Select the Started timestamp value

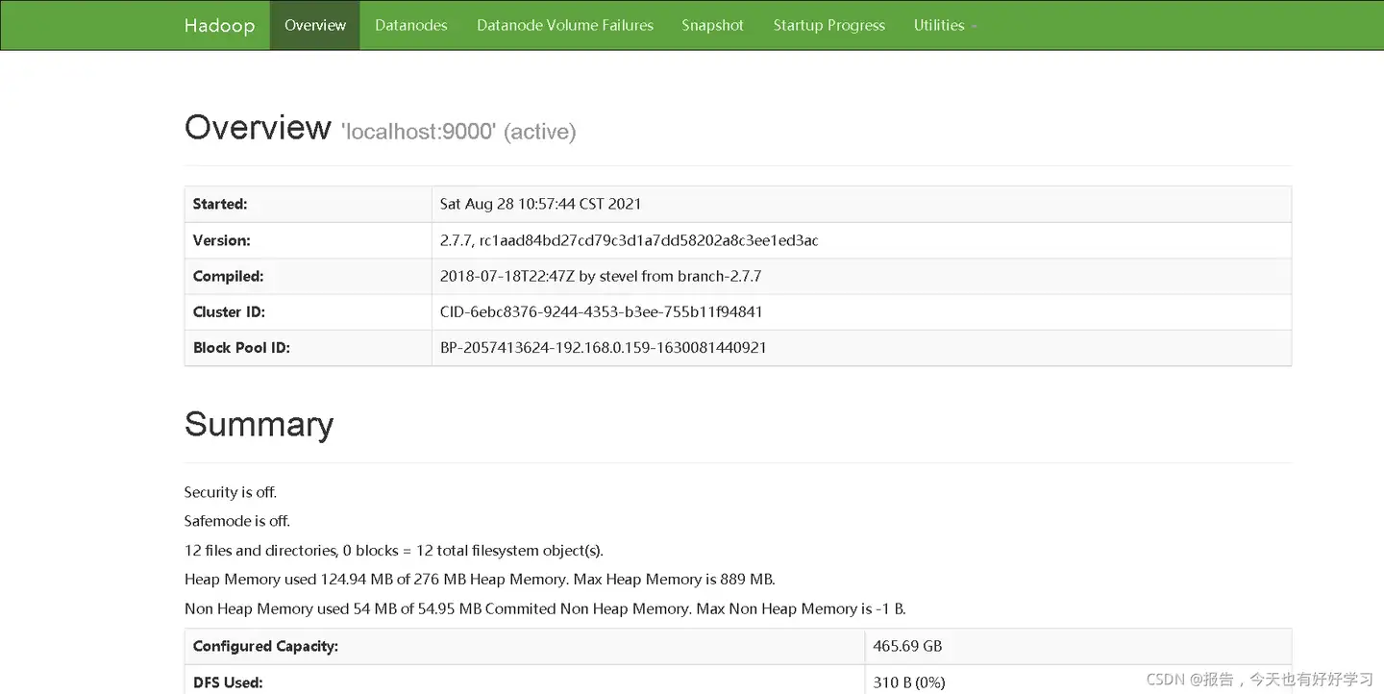click(540, 204)
